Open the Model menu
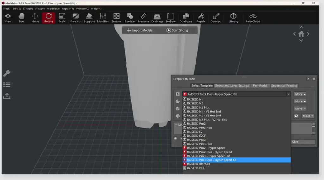The image size is (324, 180). (x=53, y=9)
